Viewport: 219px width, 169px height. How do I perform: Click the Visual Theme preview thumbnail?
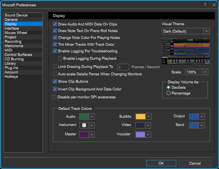pos(186,51)
